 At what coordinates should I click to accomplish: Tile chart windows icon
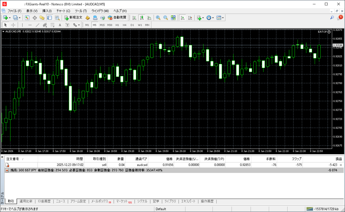click(173, 17)
